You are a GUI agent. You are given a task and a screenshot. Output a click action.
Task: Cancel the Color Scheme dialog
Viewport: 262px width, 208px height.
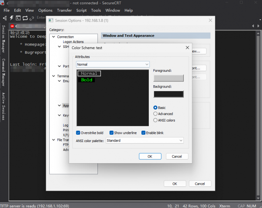click(x=177, y=156)
